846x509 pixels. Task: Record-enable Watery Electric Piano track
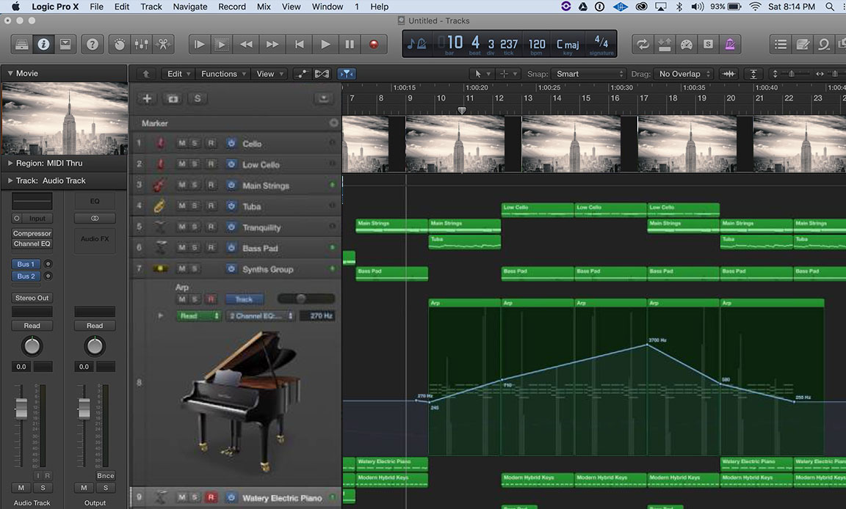[x=211, y=497]
